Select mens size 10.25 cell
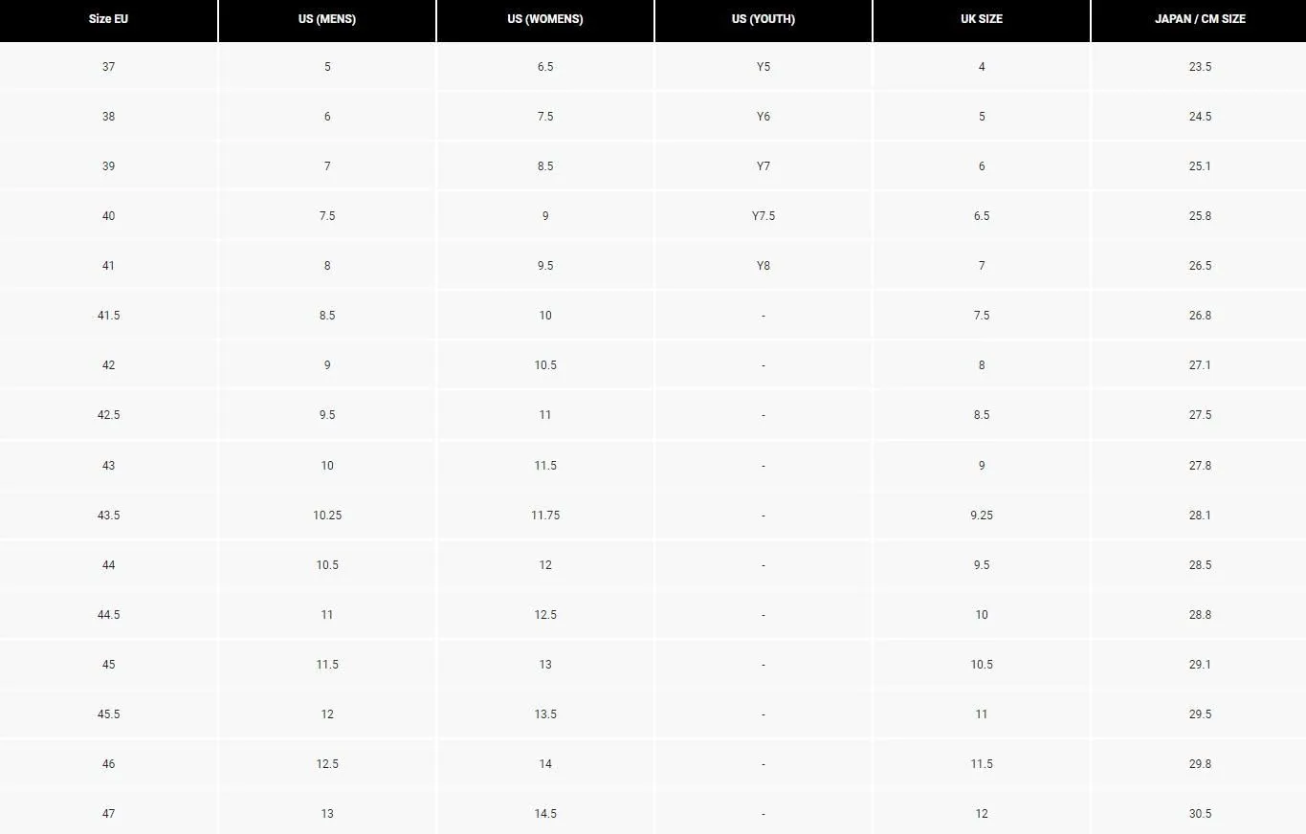 click(x=327, y=516)
